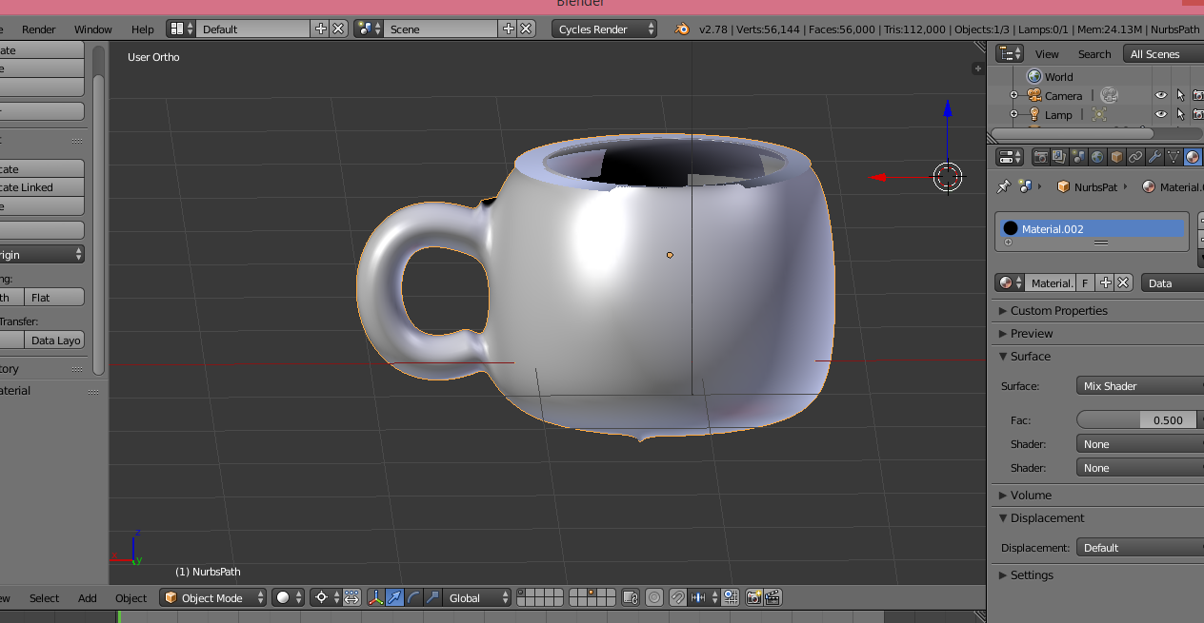The height and width of the screenshot is (623, 1204).
Task: Select the translate manipulator arrow
Action: pos(394,598)
